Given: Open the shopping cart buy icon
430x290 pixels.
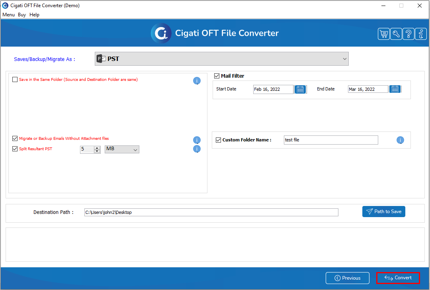Looking at the screenshot, I should tap(384, 34).
